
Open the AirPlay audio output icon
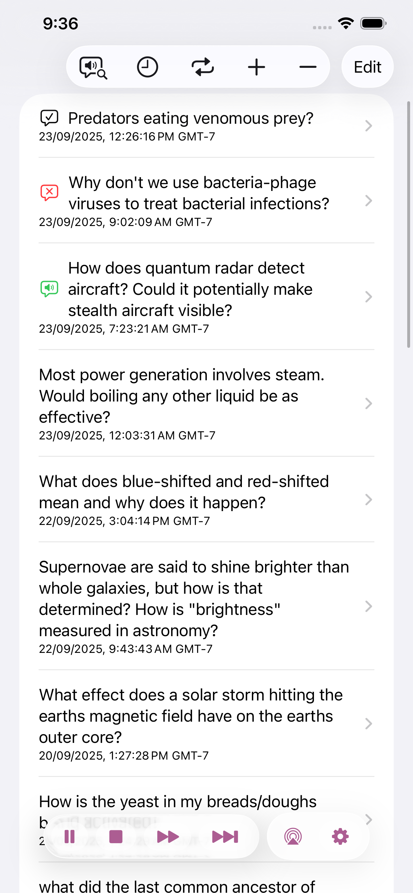pyautogui.click(x=293, y=836)
